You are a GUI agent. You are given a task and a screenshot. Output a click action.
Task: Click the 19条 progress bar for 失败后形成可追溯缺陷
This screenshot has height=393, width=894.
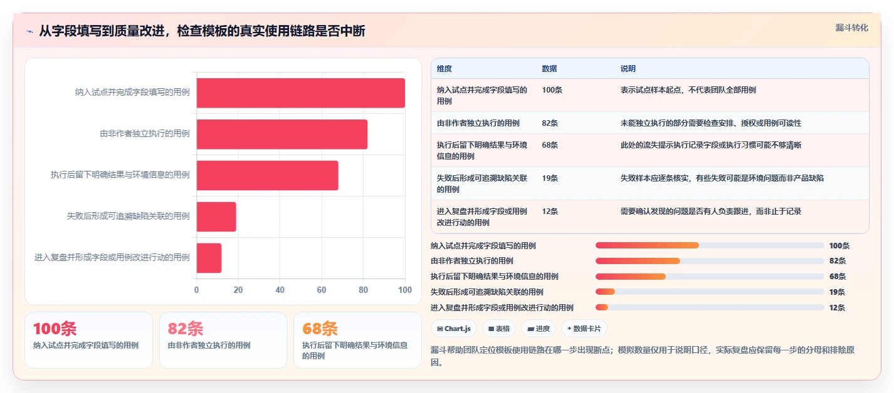coord(710,292)
